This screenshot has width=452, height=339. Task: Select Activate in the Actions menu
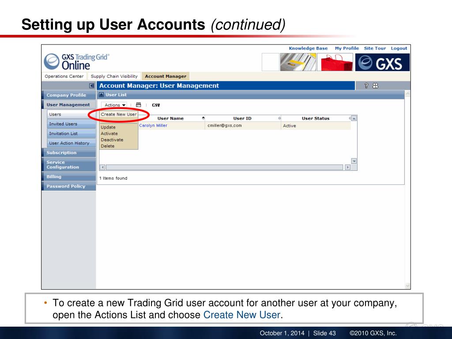click(x=109, y=133)
